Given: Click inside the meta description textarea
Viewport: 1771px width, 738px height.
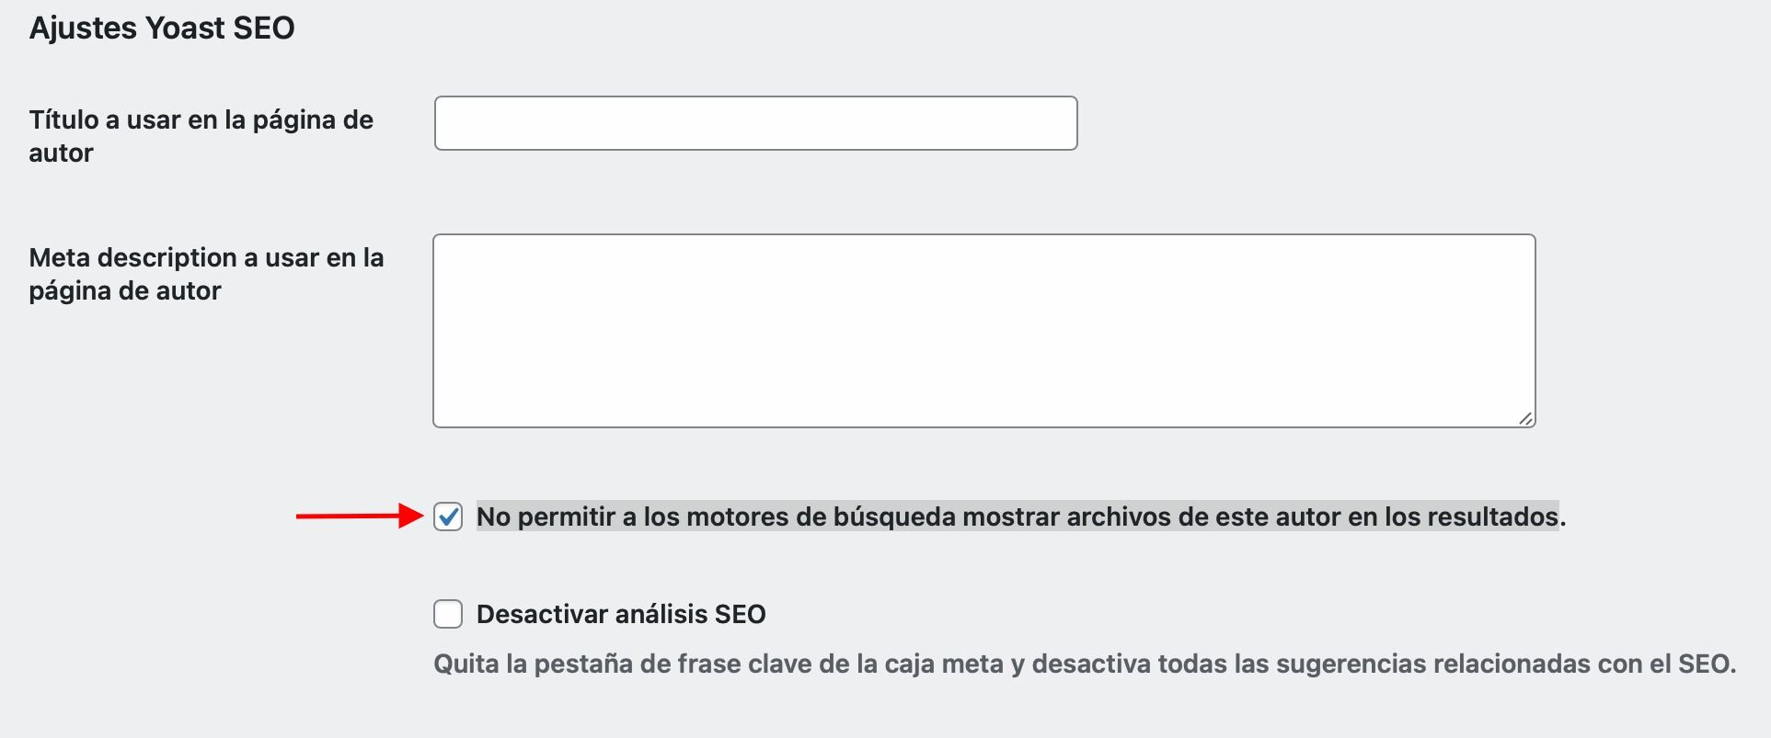Looking at the screenshot, I should (984, 331).
